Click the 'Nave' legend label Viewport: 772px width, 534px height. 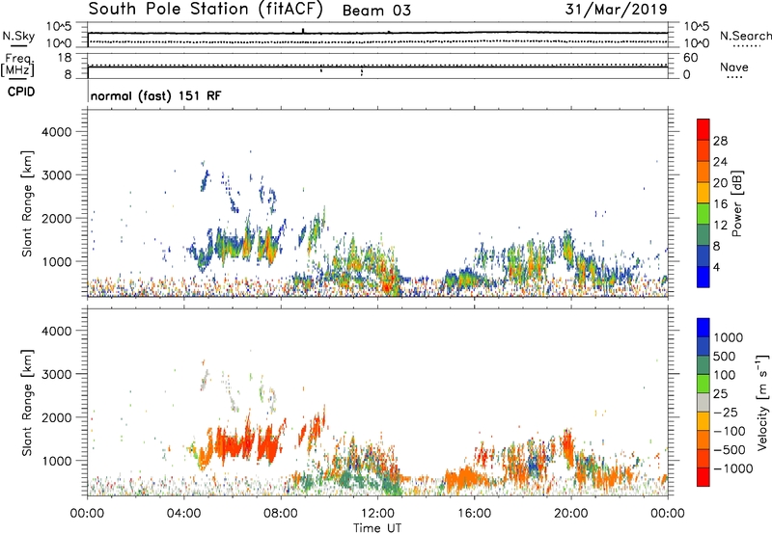pos(734,67)
